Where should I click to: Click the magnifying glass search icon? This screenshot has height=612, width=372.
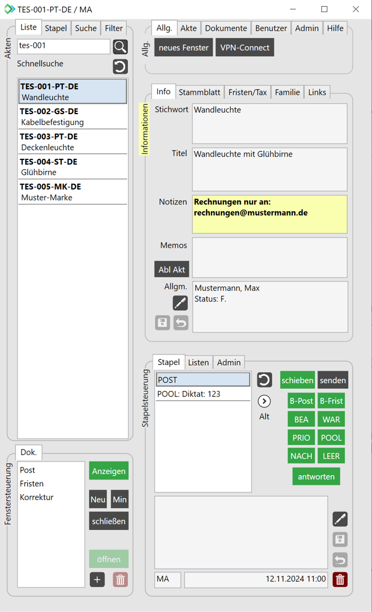coord(120,47)
